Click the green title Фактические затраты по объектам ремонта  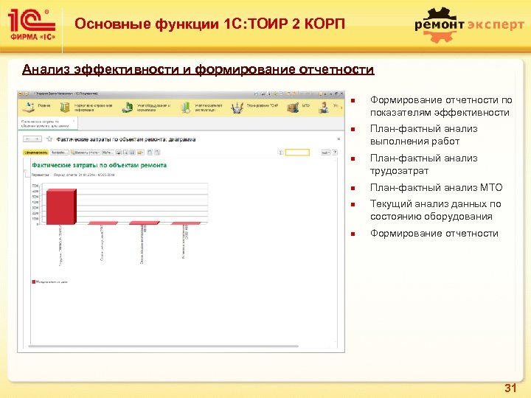(x=100, y=165)
